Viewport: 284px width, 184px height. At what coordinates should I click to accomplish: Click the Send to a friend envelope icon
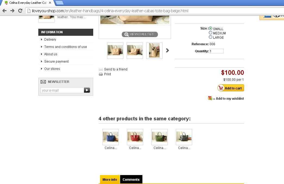click(101, 69)
